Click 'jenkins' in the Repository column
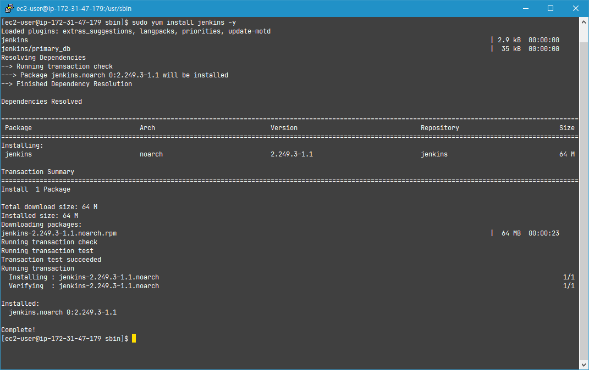Image resolution: width=589 pixels, height=370 pixels. tap(434, 154)
